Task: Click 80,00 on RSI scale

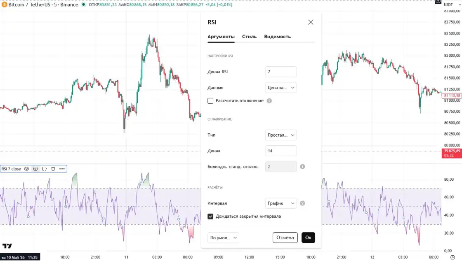Action: (x=449, y=179)
